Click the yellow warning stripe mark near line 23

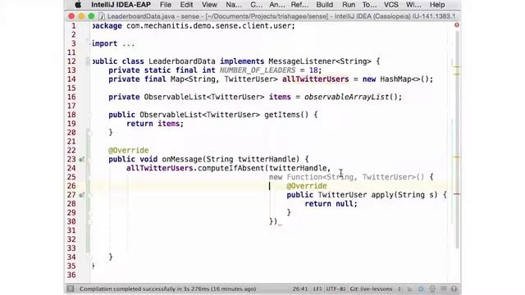click(x=456, y=157)
